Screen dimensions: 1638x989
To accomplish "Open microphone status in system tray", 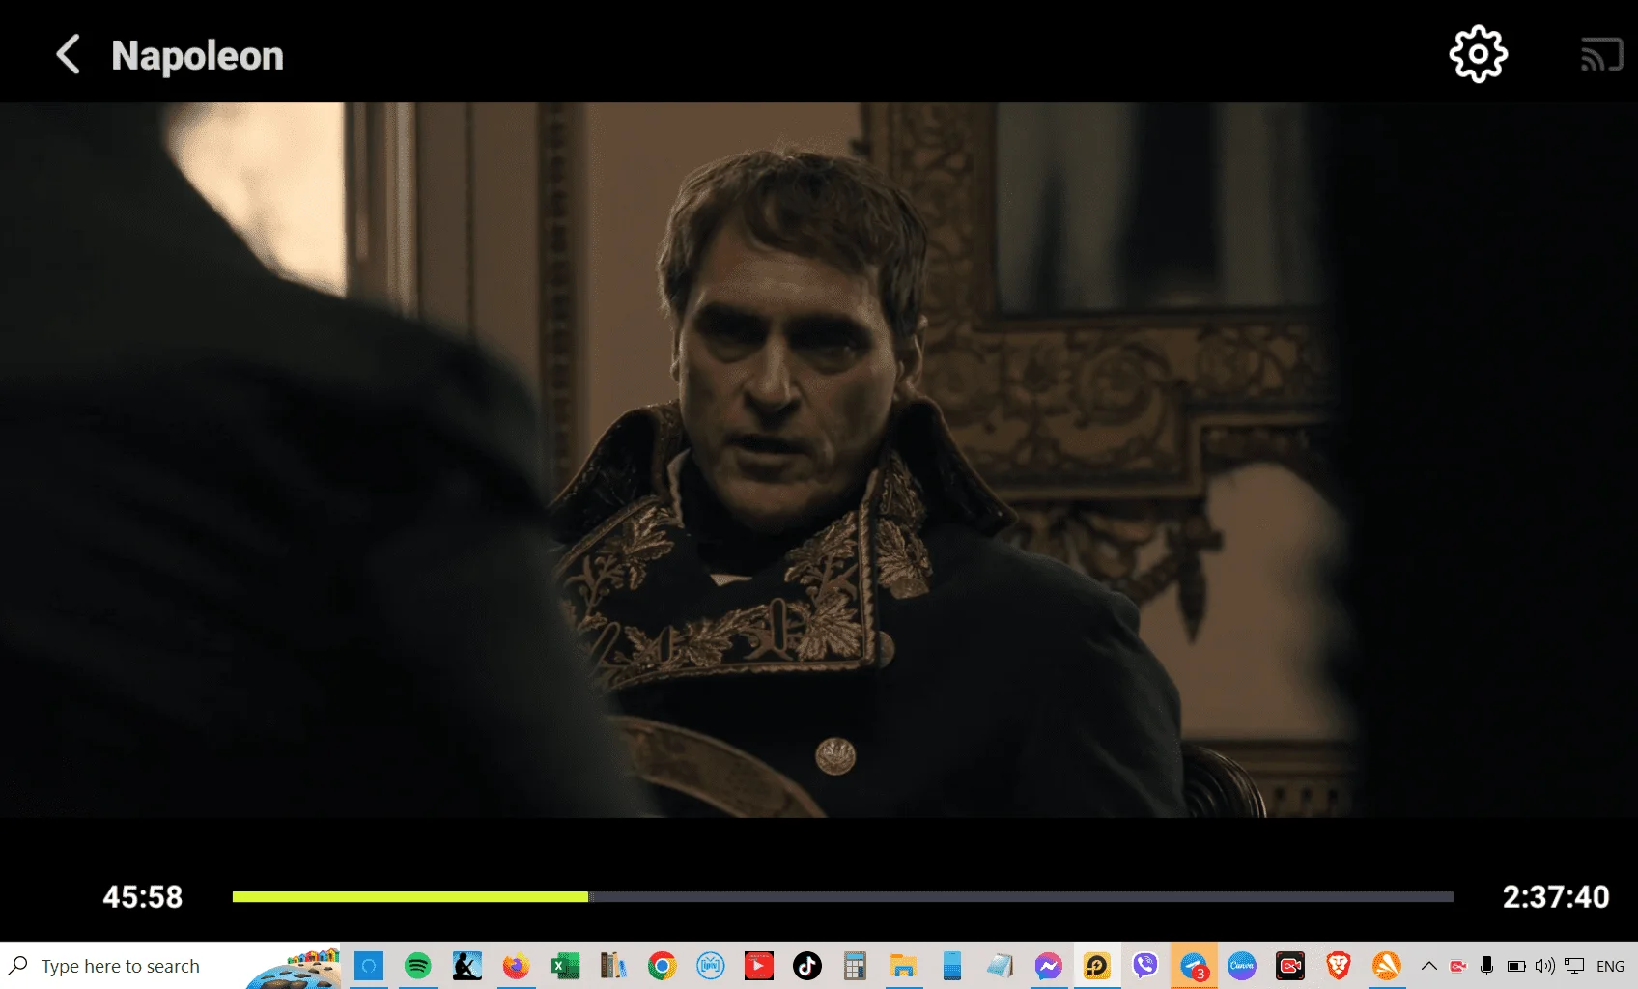I will click(x=1487, y=966).
